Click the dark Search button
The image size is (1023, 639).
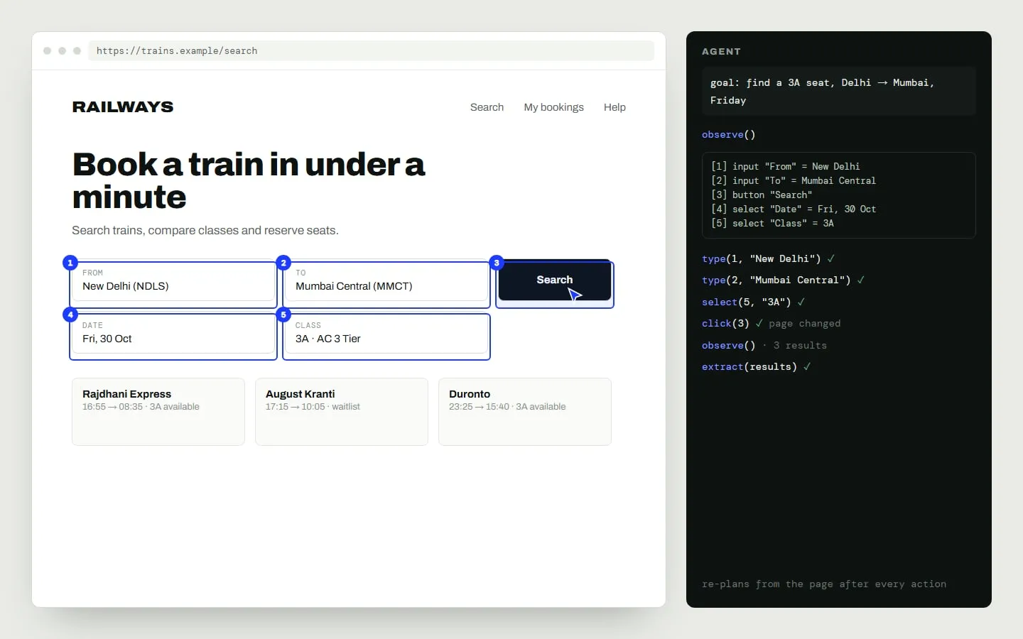coord(555,281)
